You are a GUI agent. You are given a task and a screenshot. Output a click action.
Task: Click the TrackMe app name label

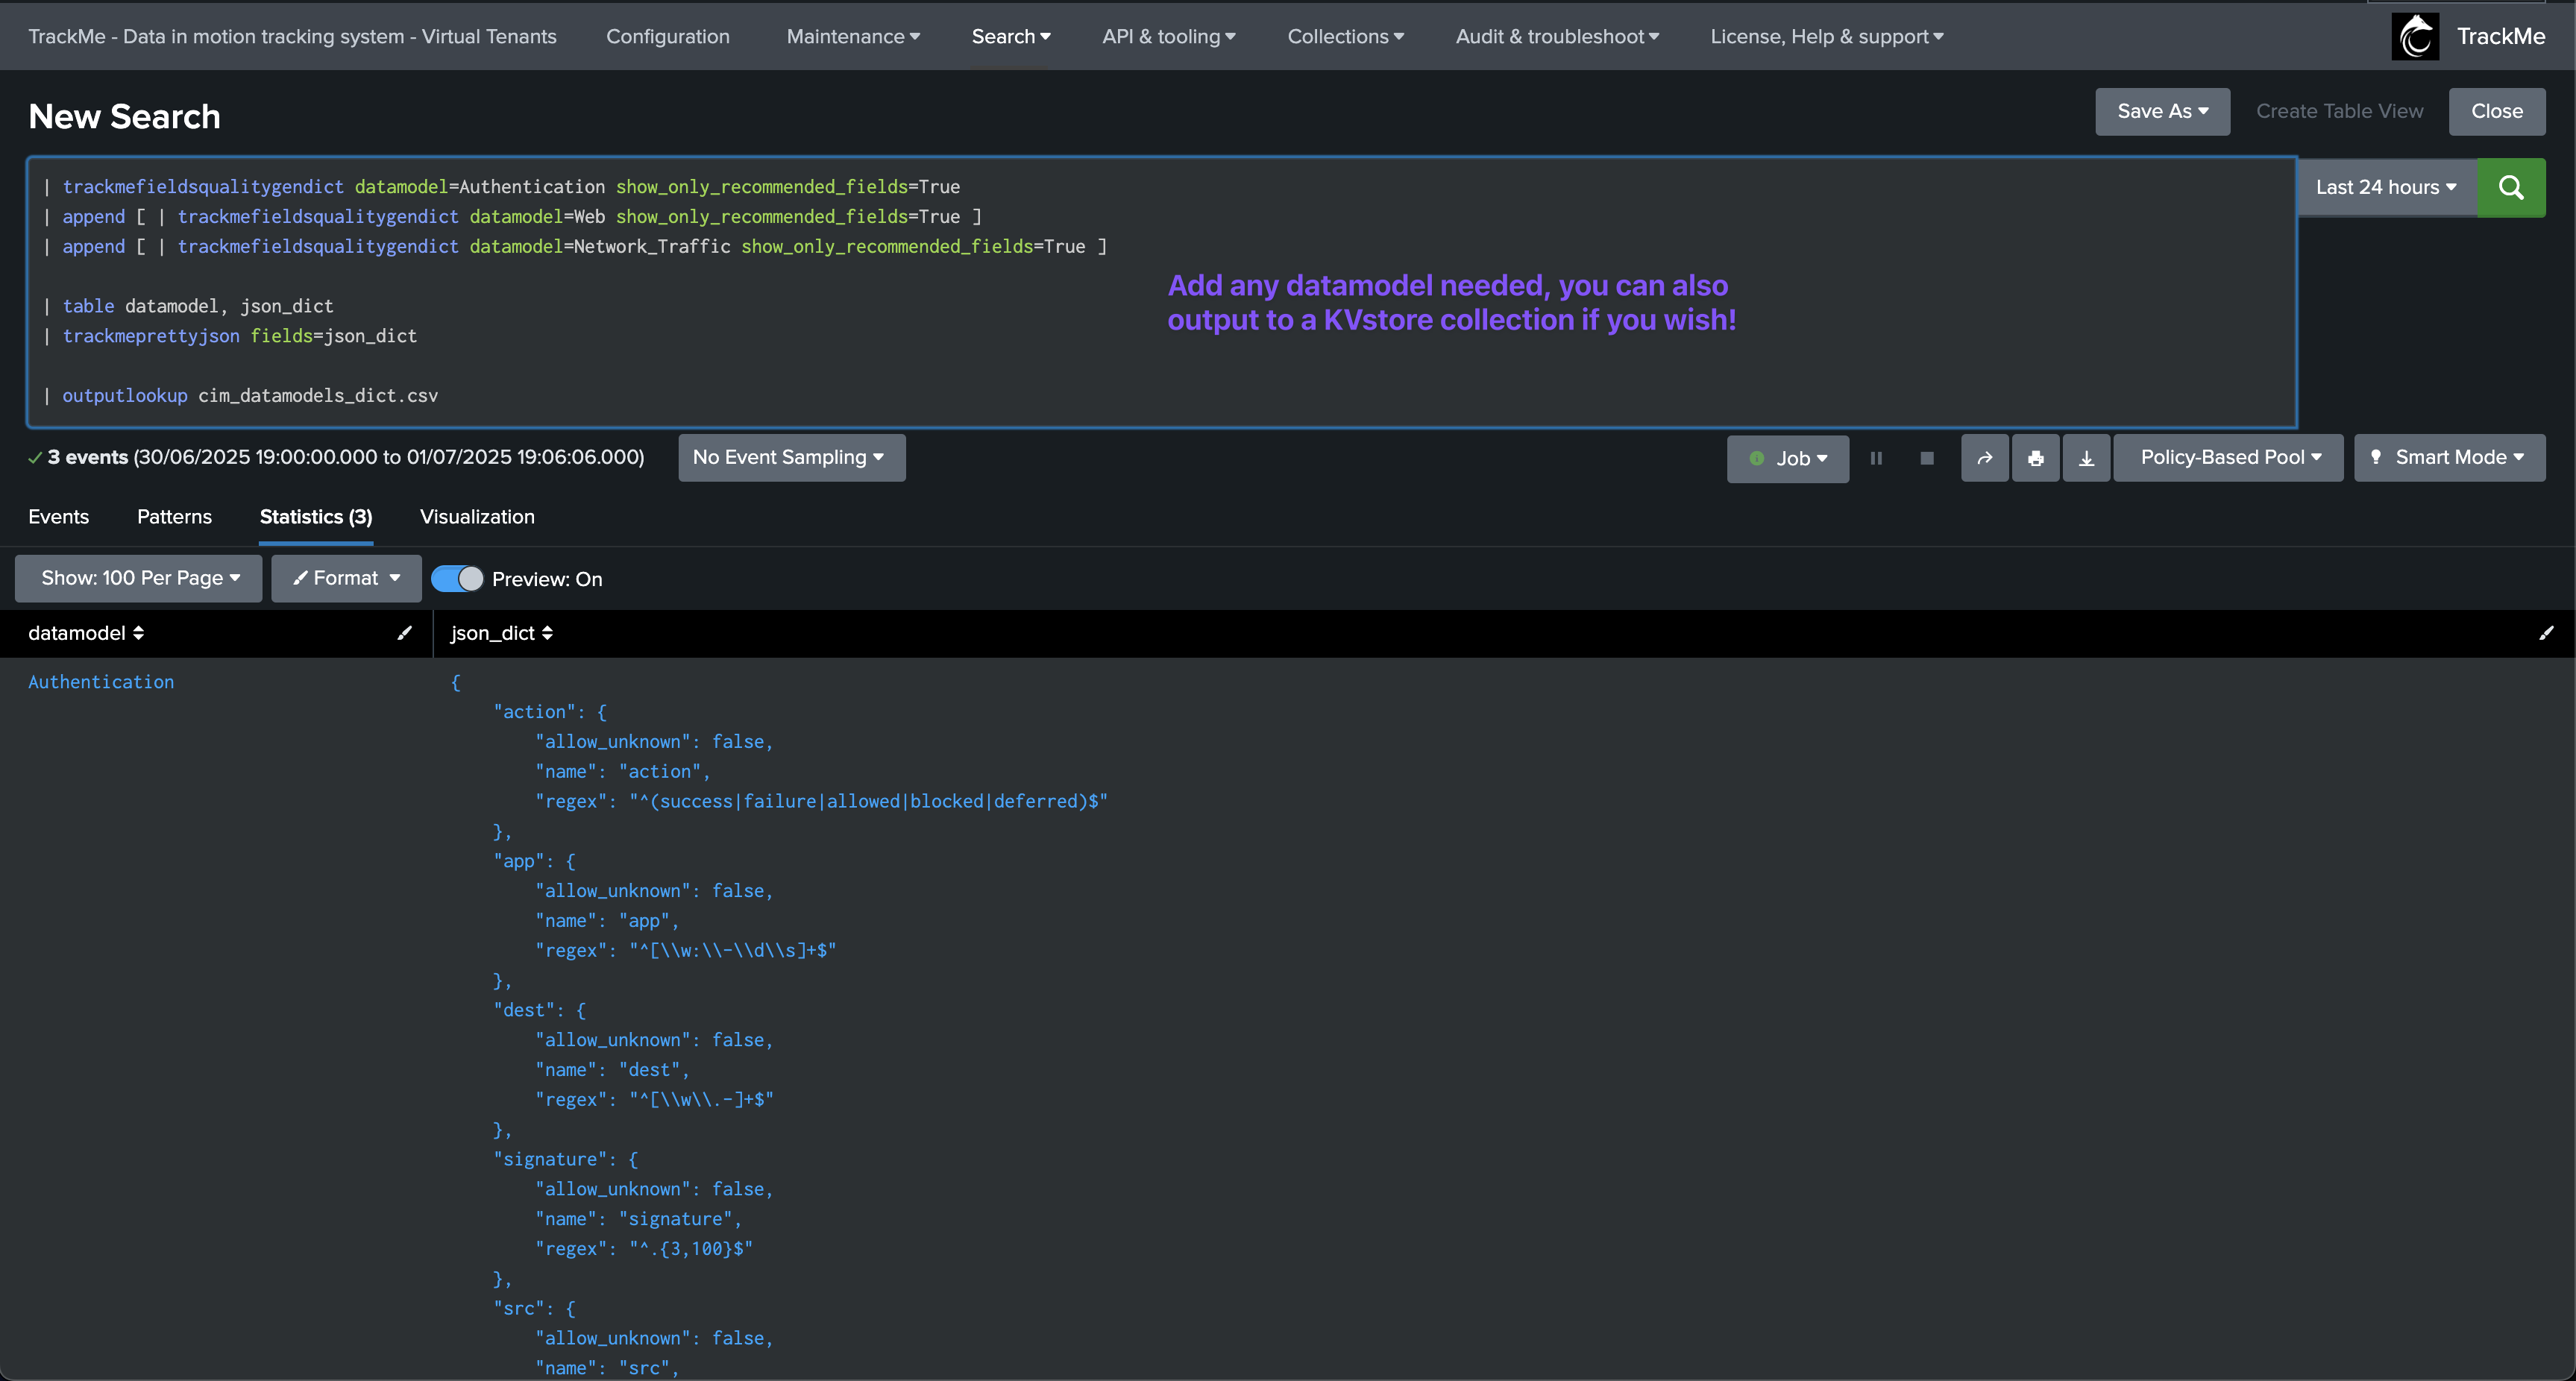2501,36
